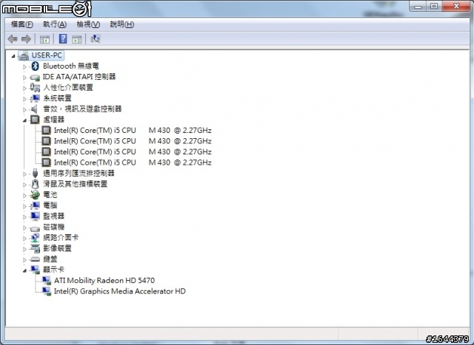Click the 監視器 monitor icon
474x345 pixels.
pyautogui.click(x=35, y=216)
